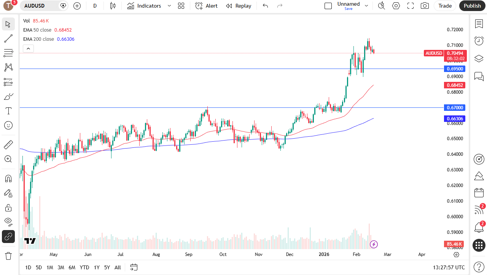Open the Alert creation button

tap(207, 6)
